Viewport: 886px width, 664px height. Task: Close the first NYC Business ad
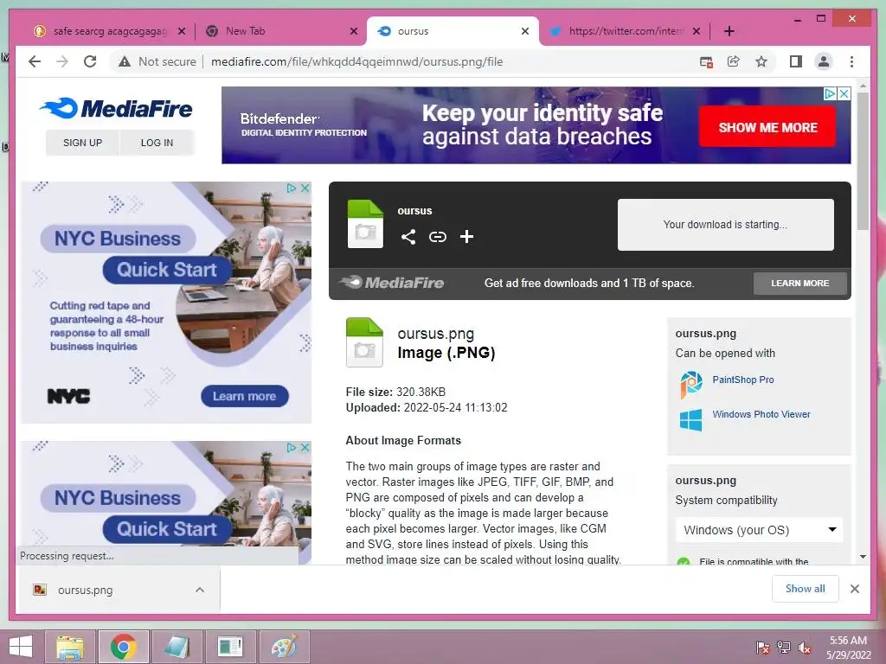305,188
